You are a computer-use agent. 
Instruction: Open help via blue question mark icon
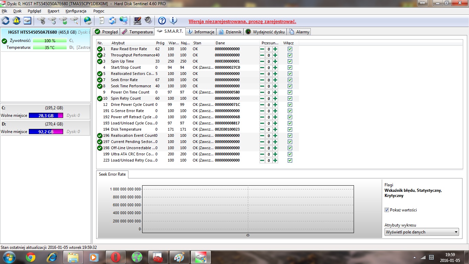coord(162,21)
